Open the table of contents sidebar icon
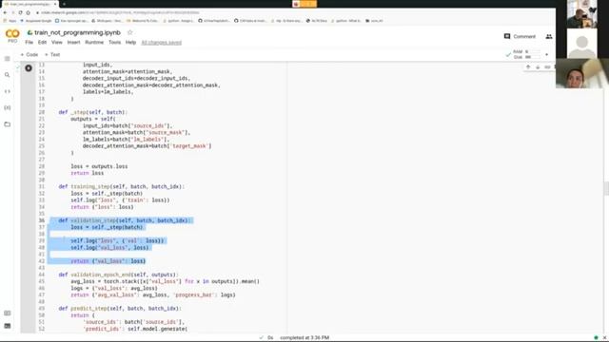Viewport: 609px width, 342px height. [x=7, y=59]
